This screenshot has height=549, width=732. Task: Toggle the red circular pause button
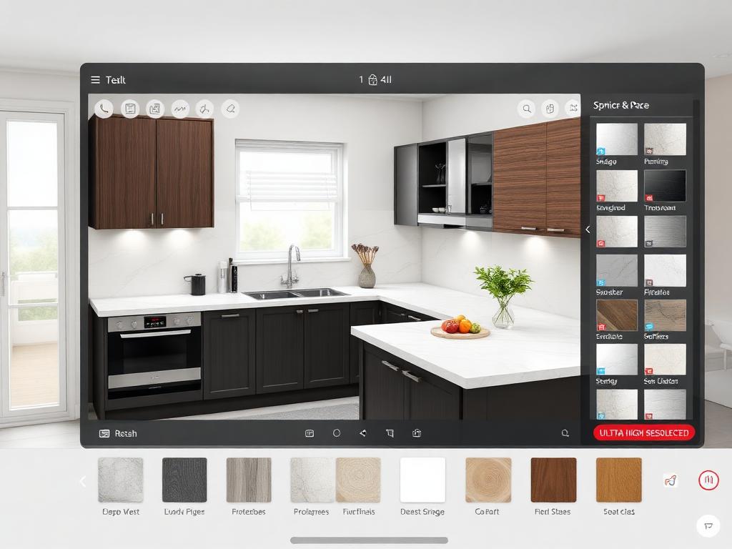708,480
